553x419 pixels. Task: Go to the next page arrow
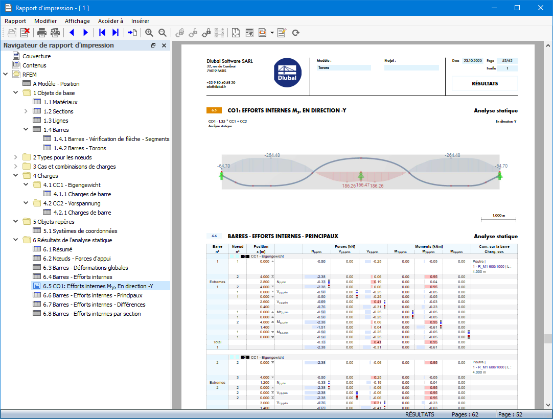pyautogui.click(x=85, y=33)
